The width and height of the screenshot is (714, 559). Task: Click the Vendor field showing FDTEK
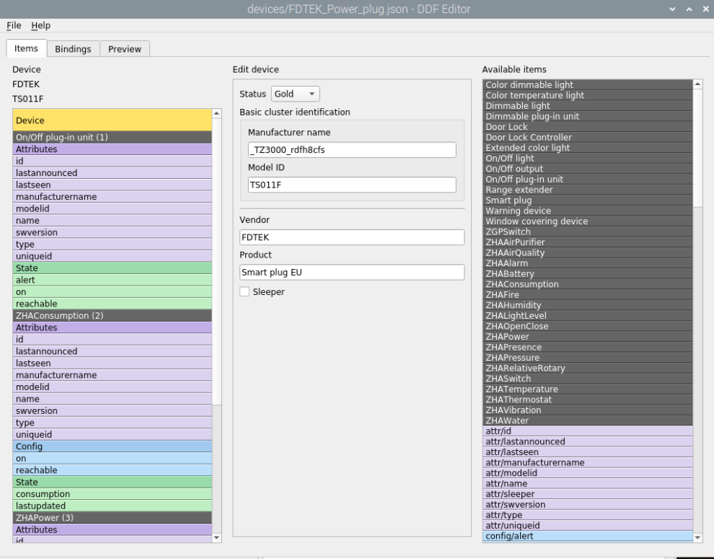click(351, 237)
